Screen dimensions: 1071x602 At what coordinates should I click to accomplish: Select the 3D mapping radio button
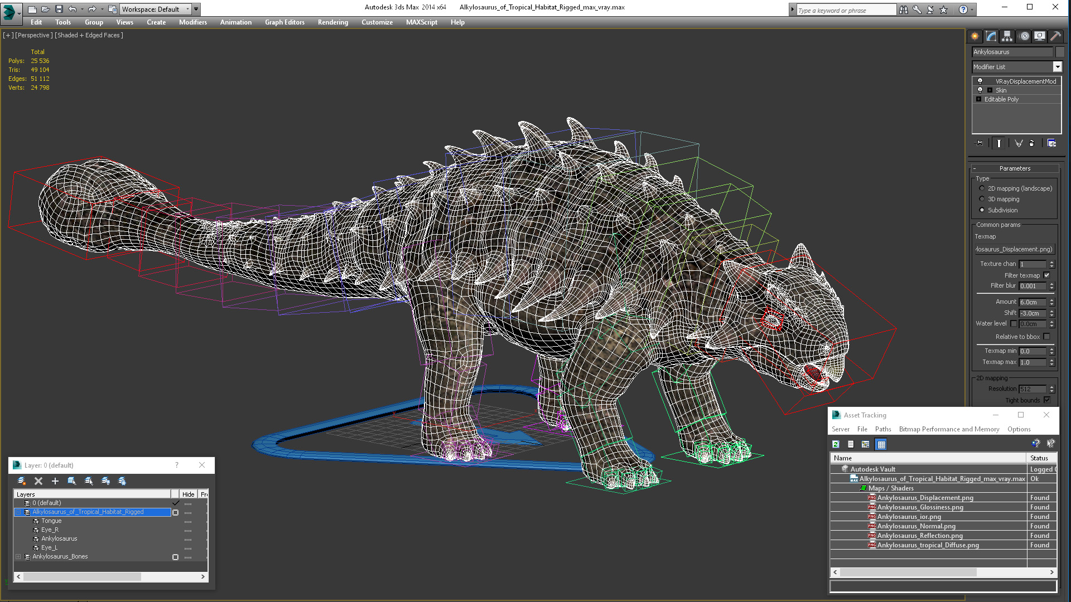pyautogui.click(x=982, y=199)
